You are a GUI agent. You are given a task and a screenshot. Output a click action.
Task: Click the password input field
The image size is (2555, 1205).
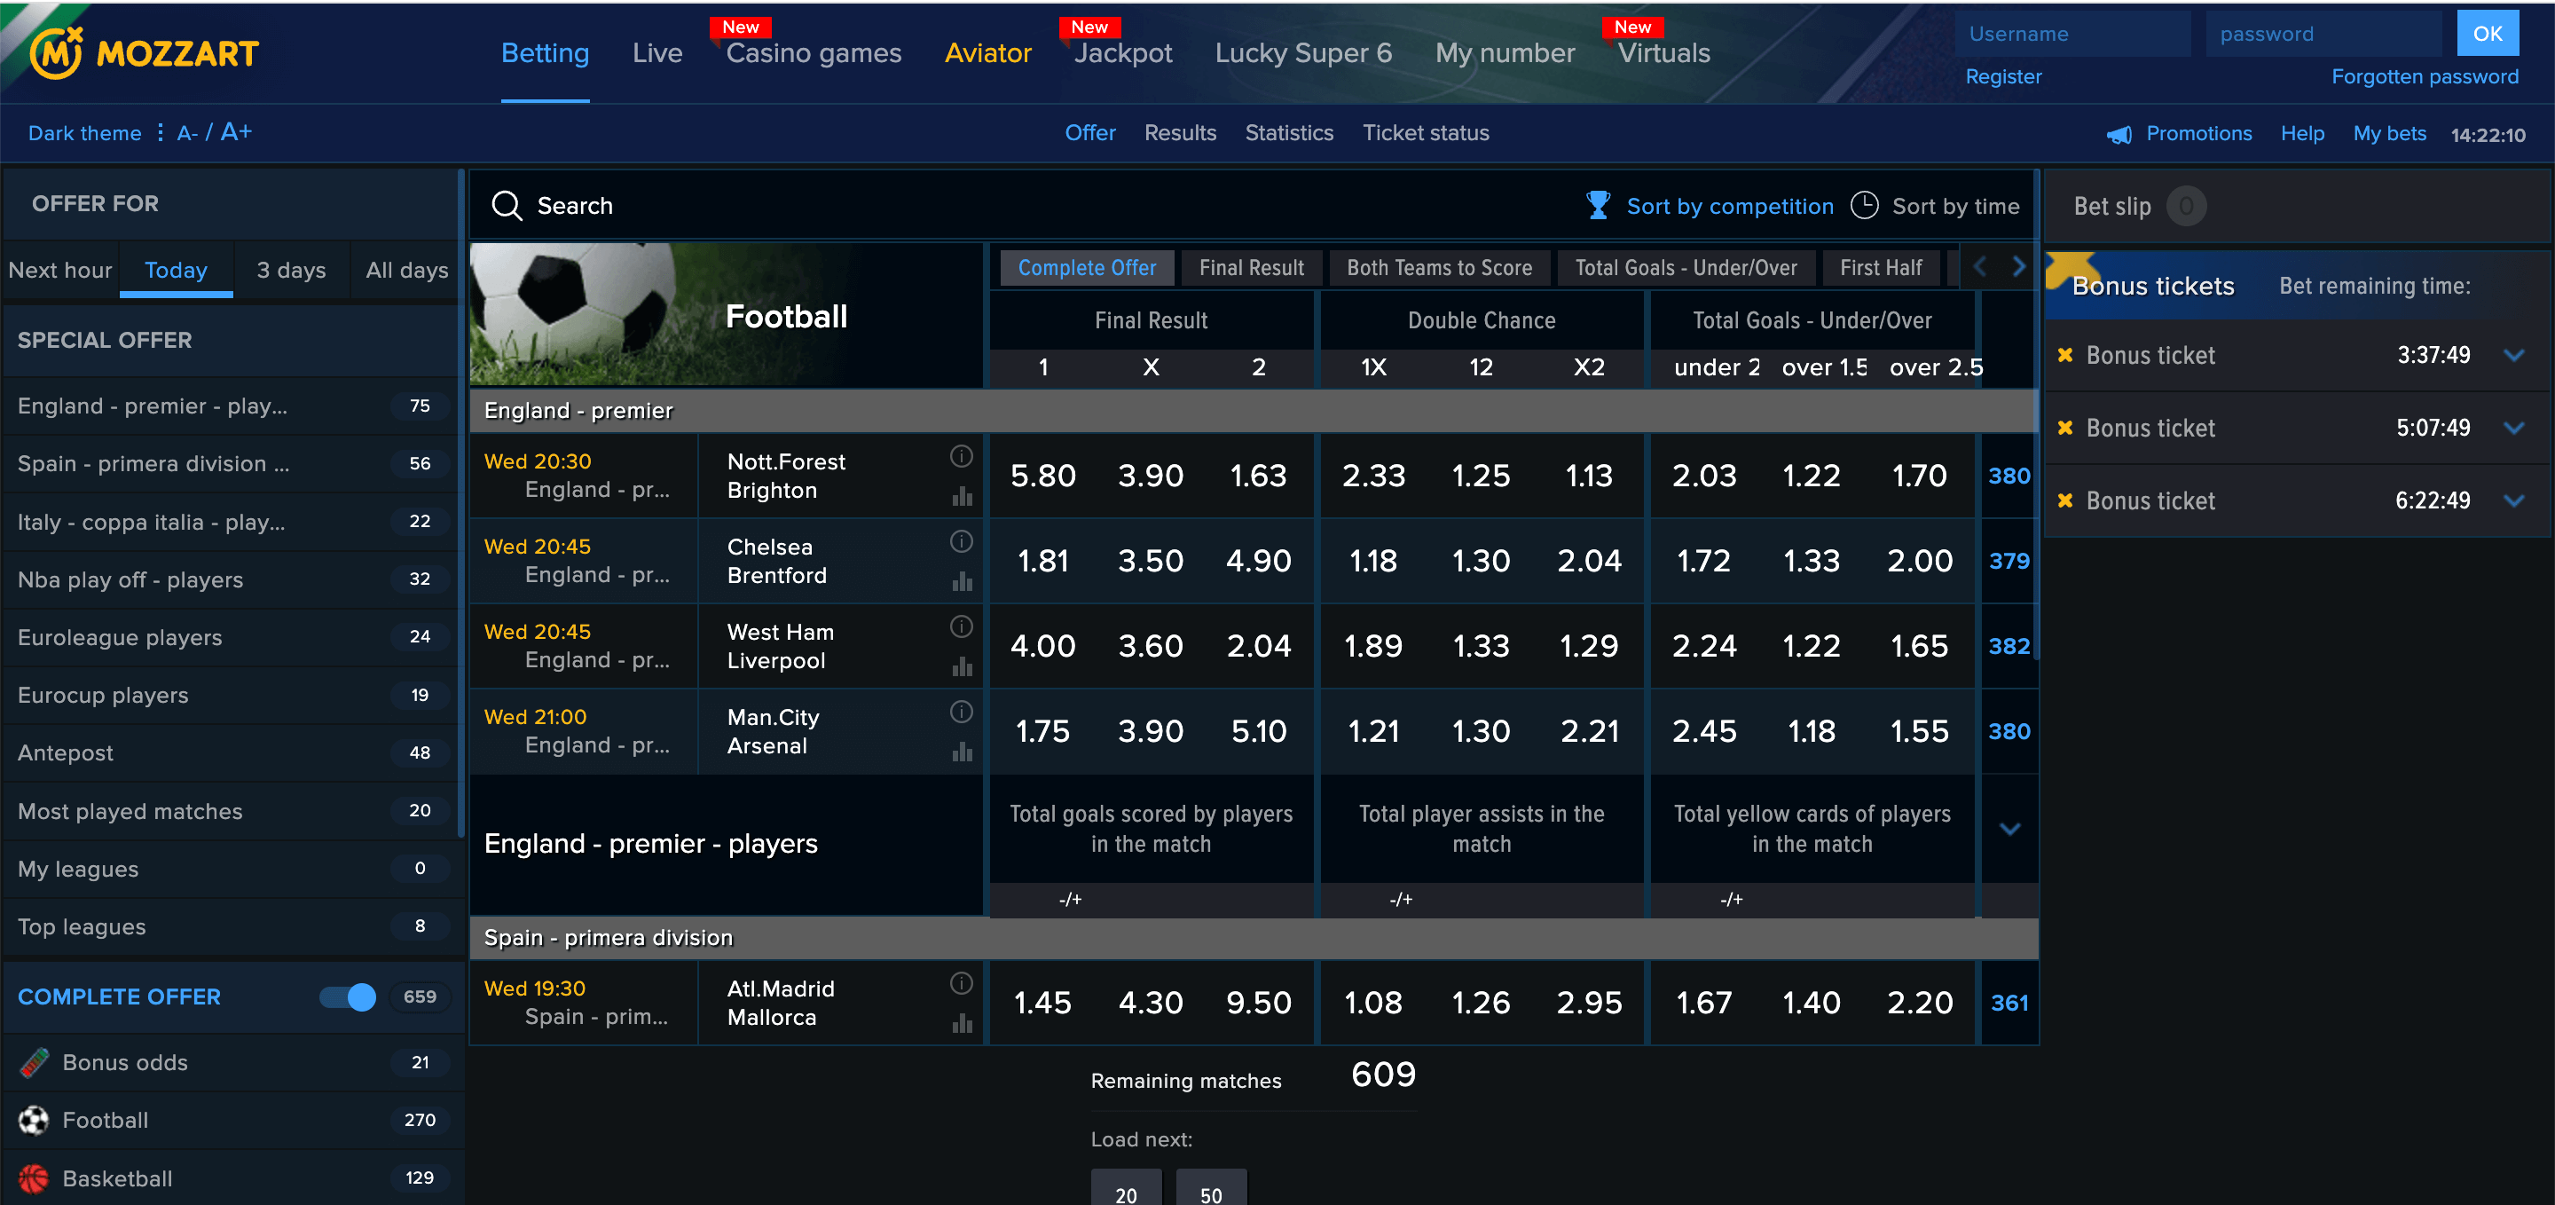click(x=2323, y=34)
